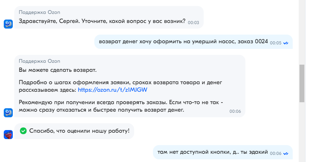Click the read-receipt checkmarks on the 00:05 message
This screenshot has height=162, width=310.
pos(286,43)
